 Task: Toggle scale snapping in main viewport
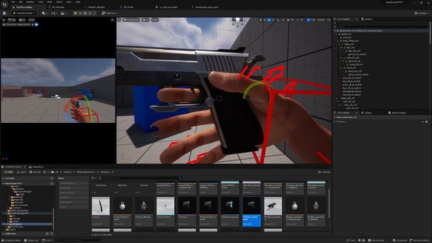308,20
